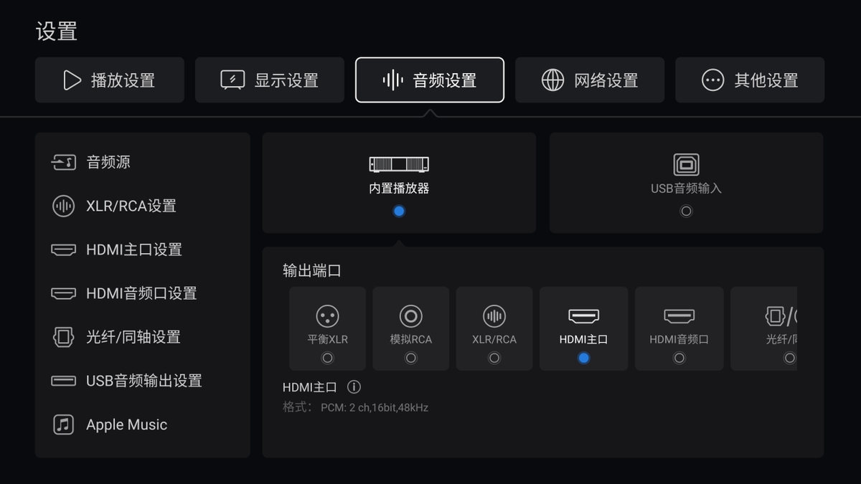Choose the HDMI音频口 radio button
861x484 pixels.
coord(679,358)
